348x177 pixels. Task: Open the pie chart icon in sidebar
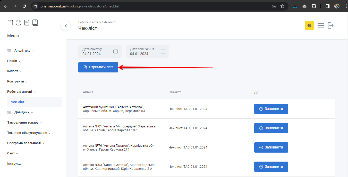point(19,23)
